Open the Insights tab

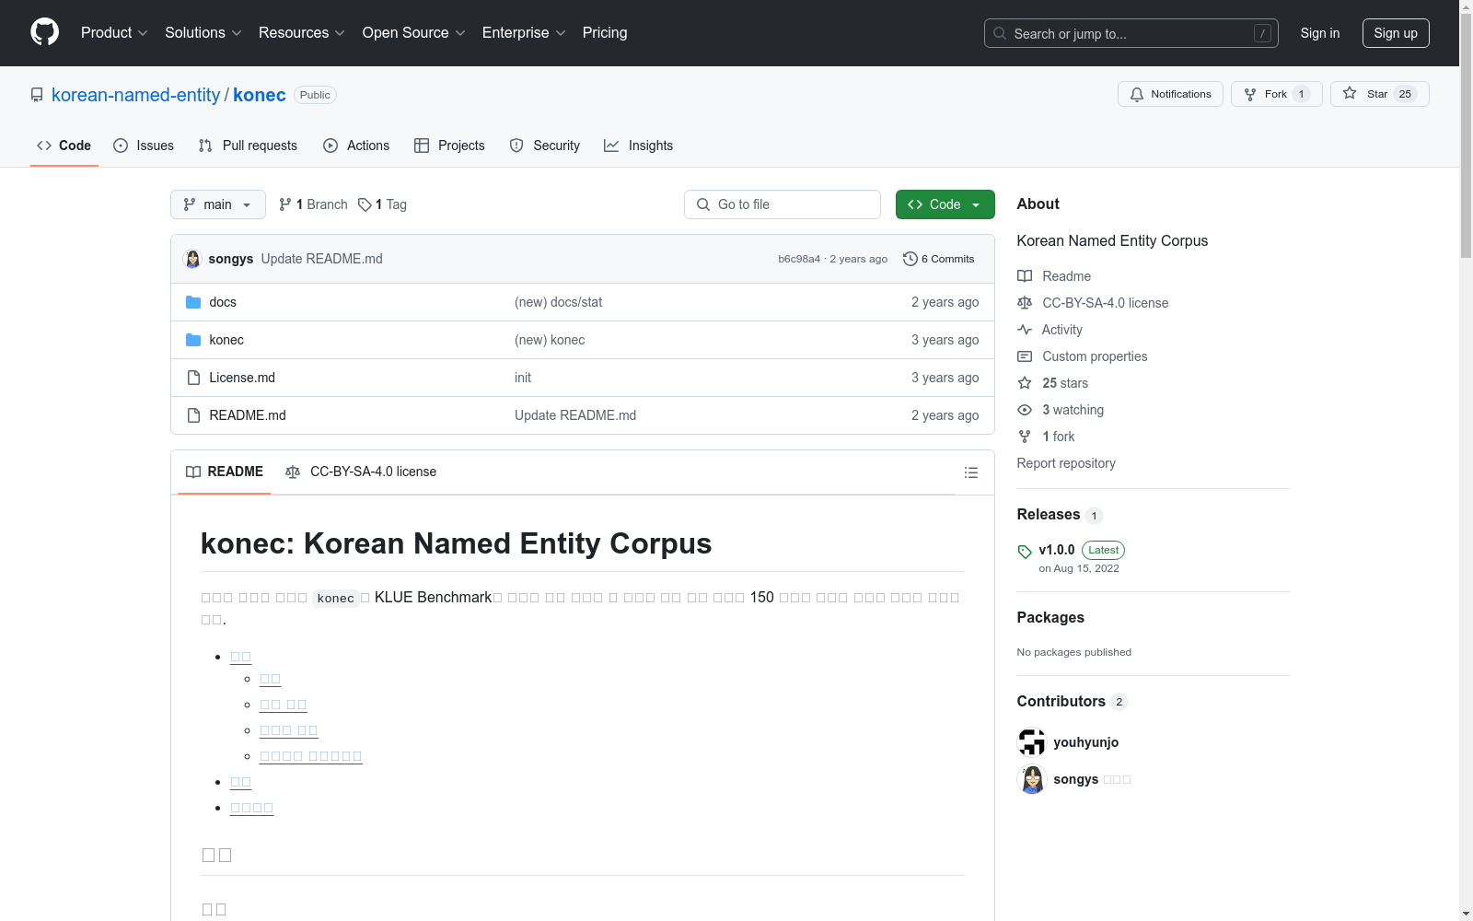click(638, 146)
